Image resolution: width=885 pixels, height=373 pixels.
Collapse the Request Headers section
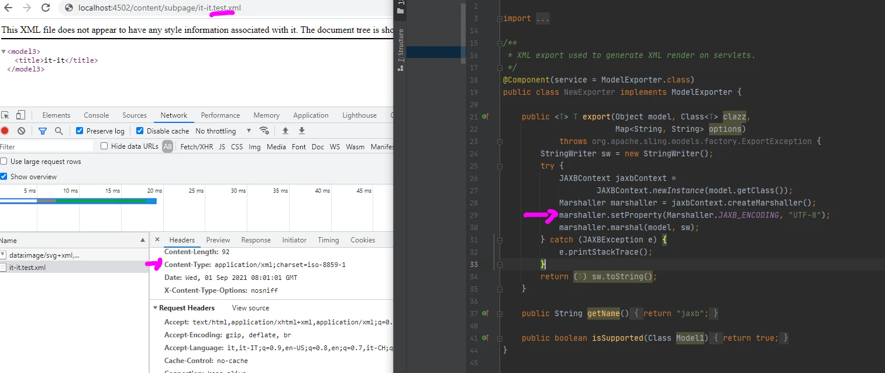(155, 308)
